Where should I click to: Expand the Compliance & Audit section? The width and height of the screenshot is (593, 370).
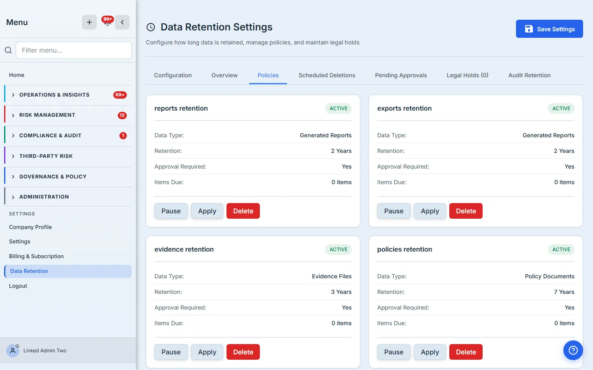tap(68, 136)
